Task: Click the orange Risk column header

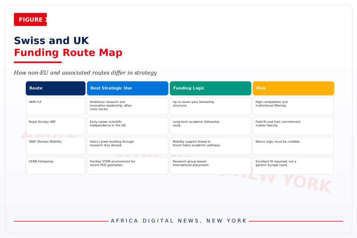Action: [293, 88]
